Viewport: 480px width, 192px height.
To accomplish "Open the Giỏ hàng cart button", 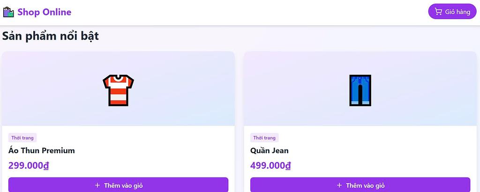I will point(452,12).
